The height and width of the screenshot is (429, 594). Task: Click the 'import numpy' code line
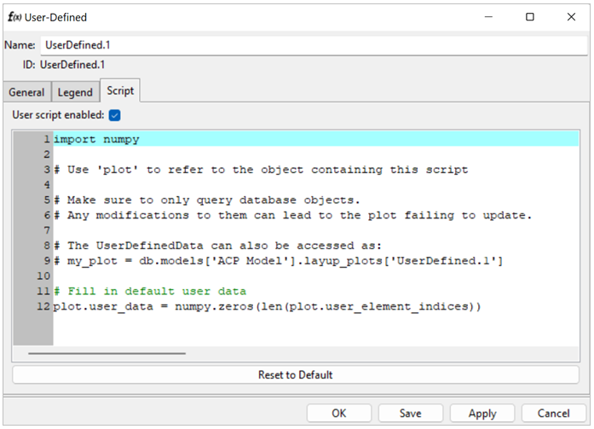316,139
